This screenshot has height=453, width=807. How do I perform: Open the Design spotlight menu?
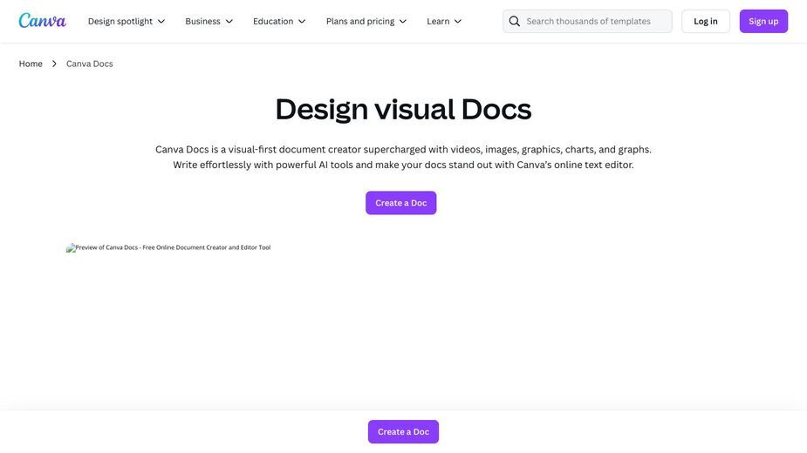tap(127, 21)
